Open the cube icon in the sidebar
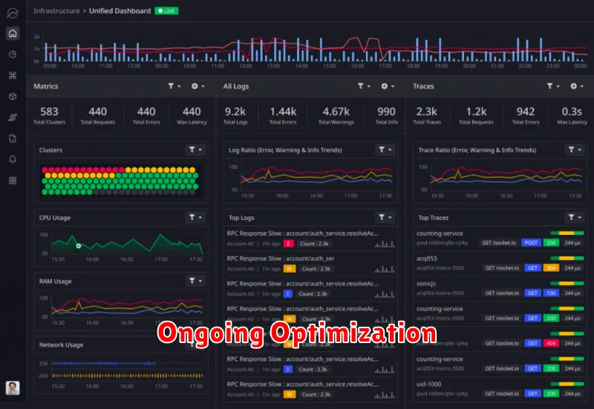 click(12, 96)
